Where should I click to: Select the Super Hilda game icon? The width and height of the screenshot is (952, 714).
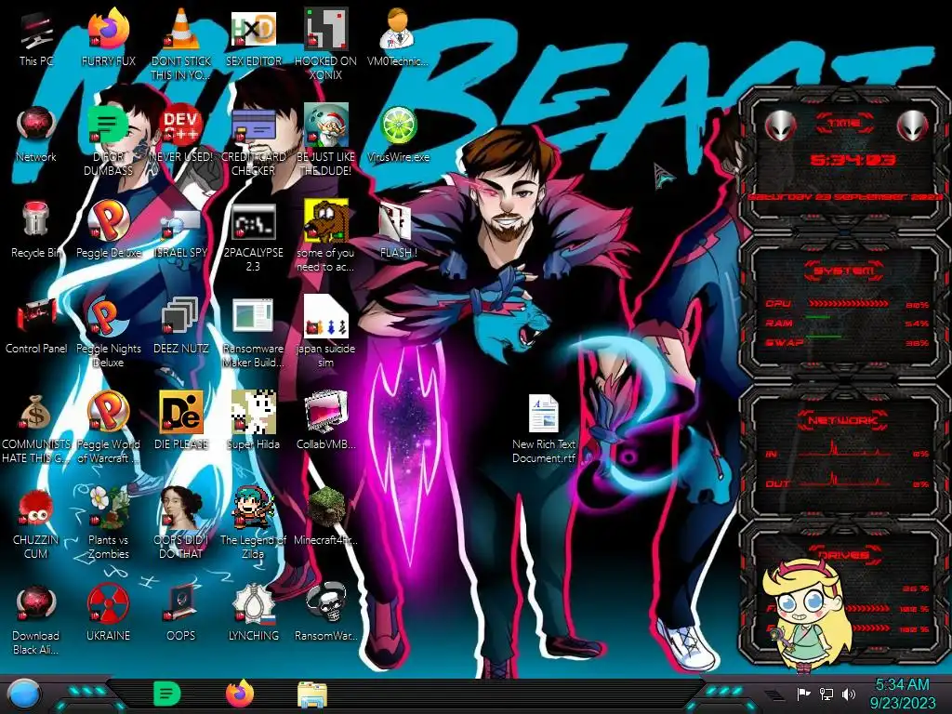tap(253, 412)
